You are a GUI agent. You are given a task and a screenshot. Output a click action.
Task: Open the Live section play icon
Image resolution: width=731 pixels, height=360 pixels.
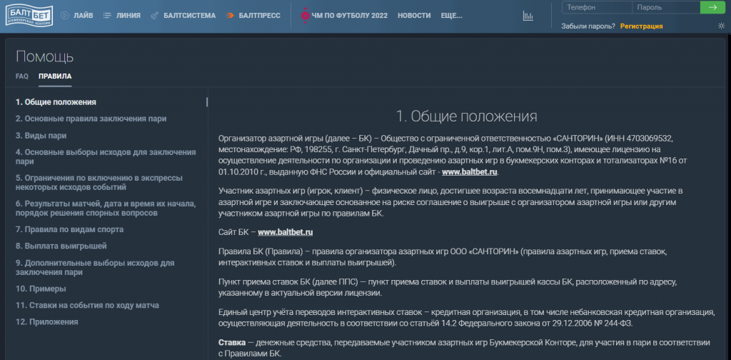pos(65,15)
